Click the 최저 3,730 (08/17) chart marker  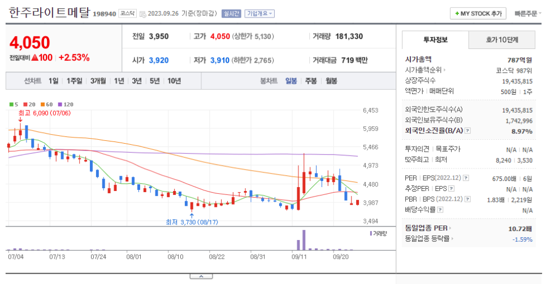(192, 222)
